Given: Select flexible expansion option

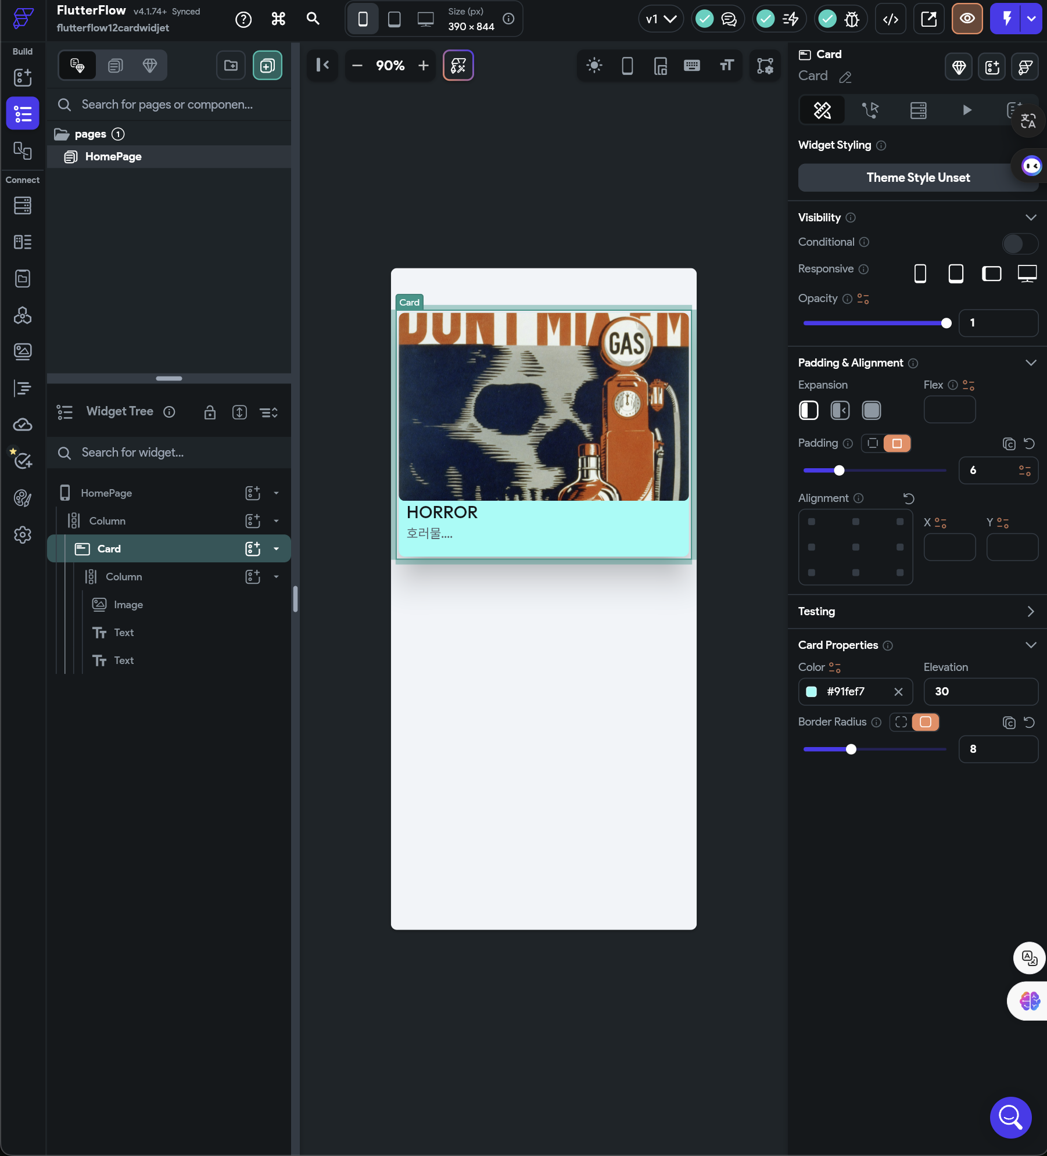Looking at the screenshot, I should click(840, 411).
